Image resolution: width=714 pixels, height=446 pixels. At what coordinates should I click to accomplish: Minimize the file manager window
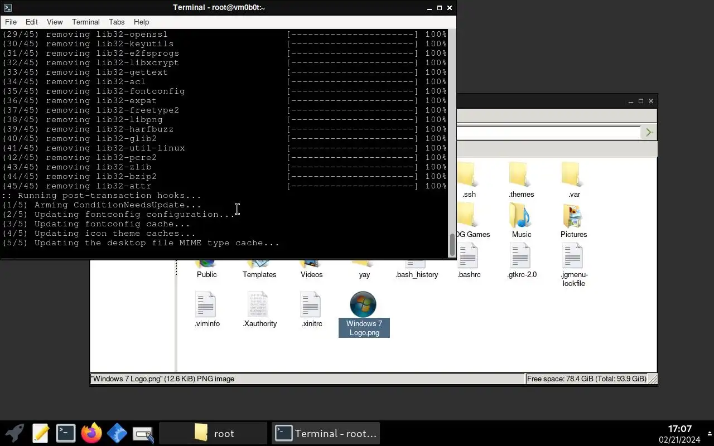click(630, 101)
